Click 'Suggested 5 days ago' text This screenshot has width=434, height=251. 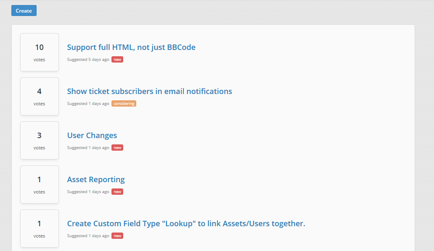[88, 59]
